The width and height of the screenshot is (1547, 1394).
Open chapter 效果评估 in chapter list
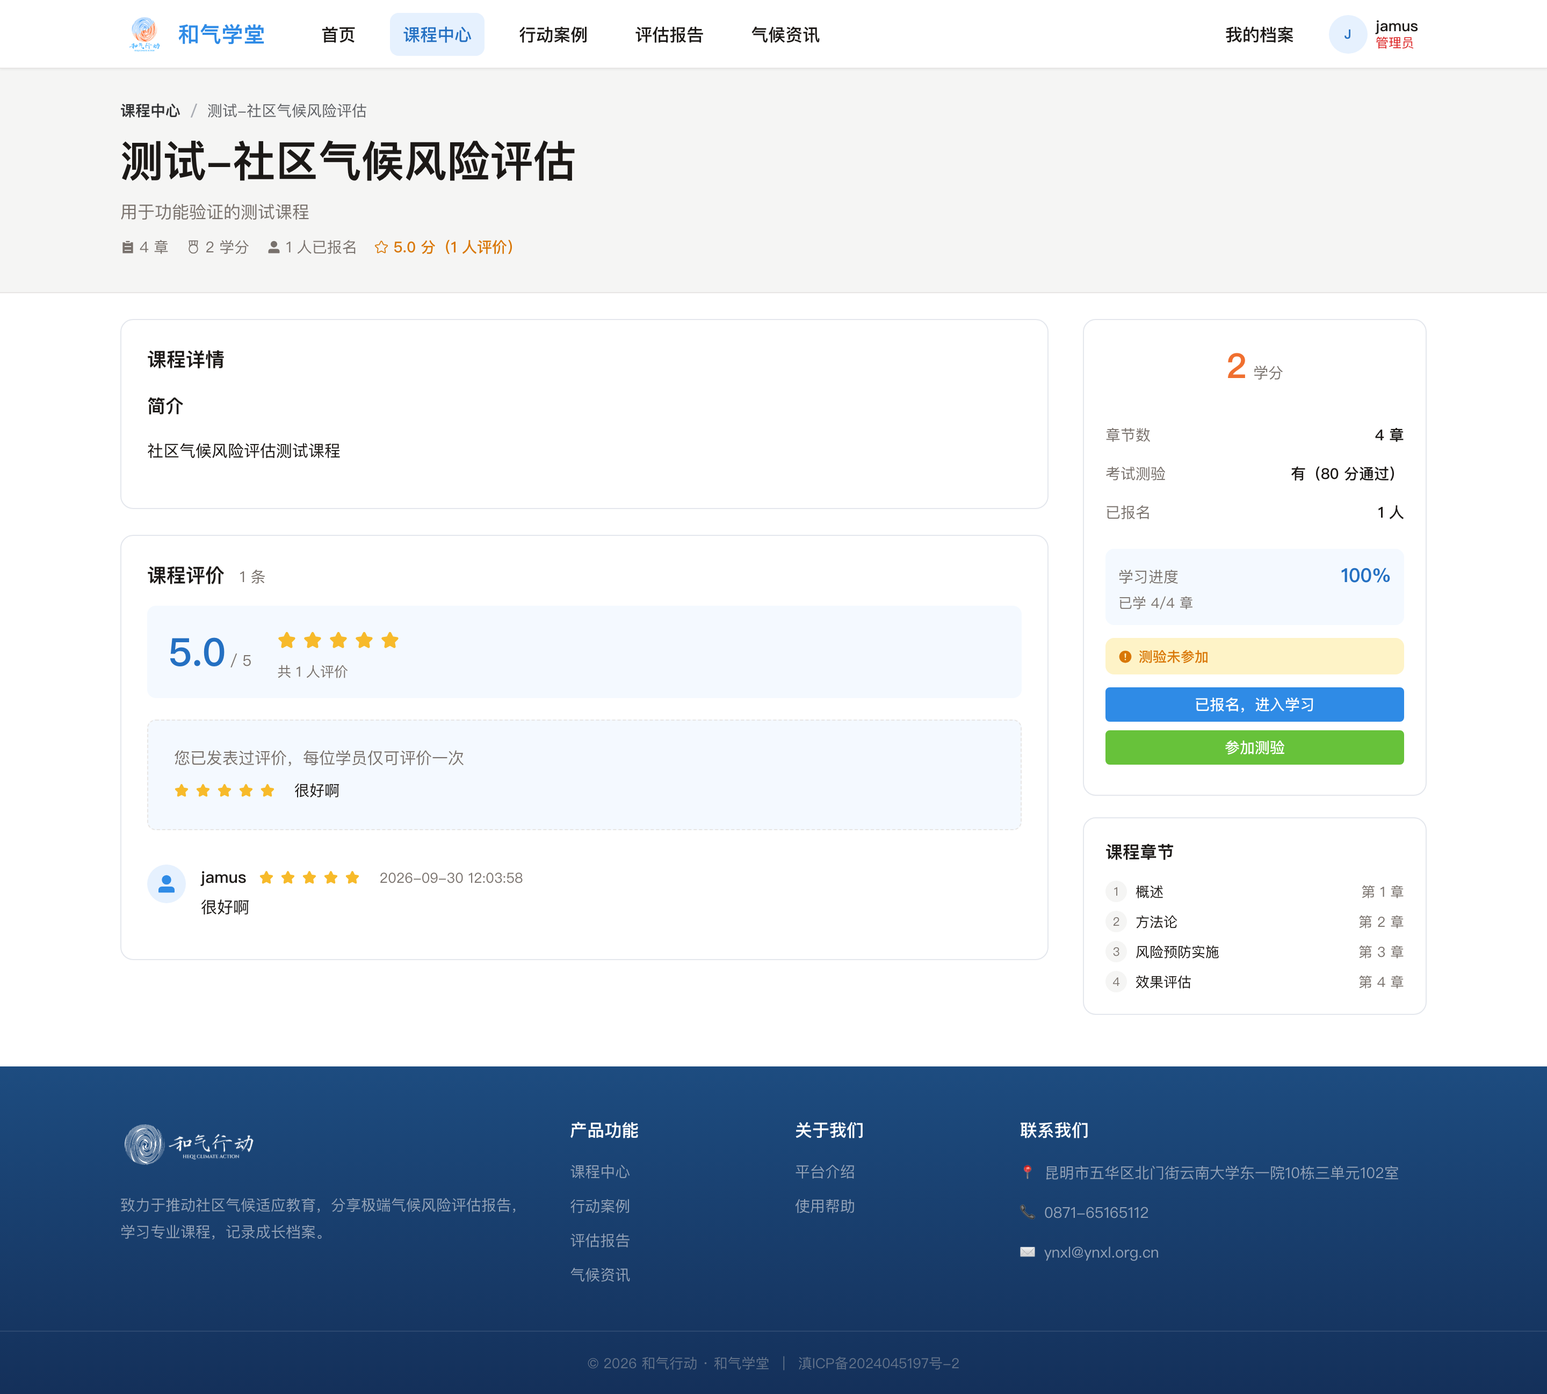point(1254,981)
